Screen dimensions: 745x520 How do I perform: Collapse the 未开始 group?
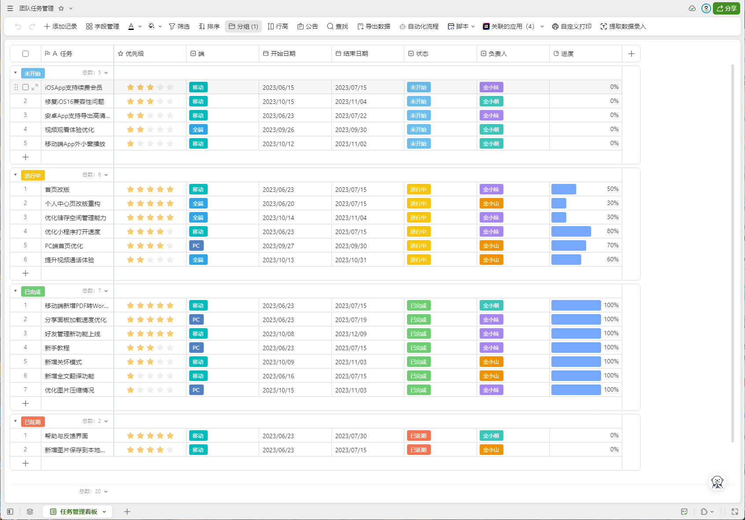click(x=15, y=73)
